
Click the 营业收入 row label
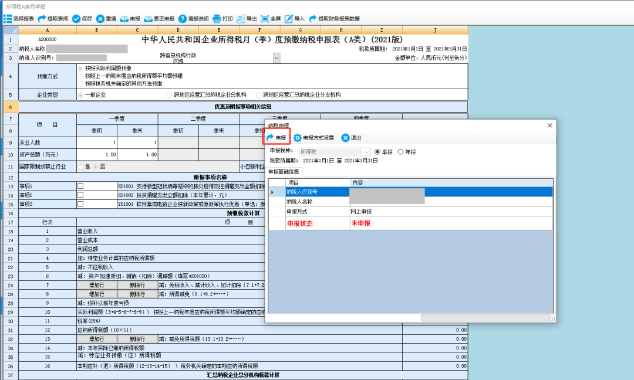[87, 232]
